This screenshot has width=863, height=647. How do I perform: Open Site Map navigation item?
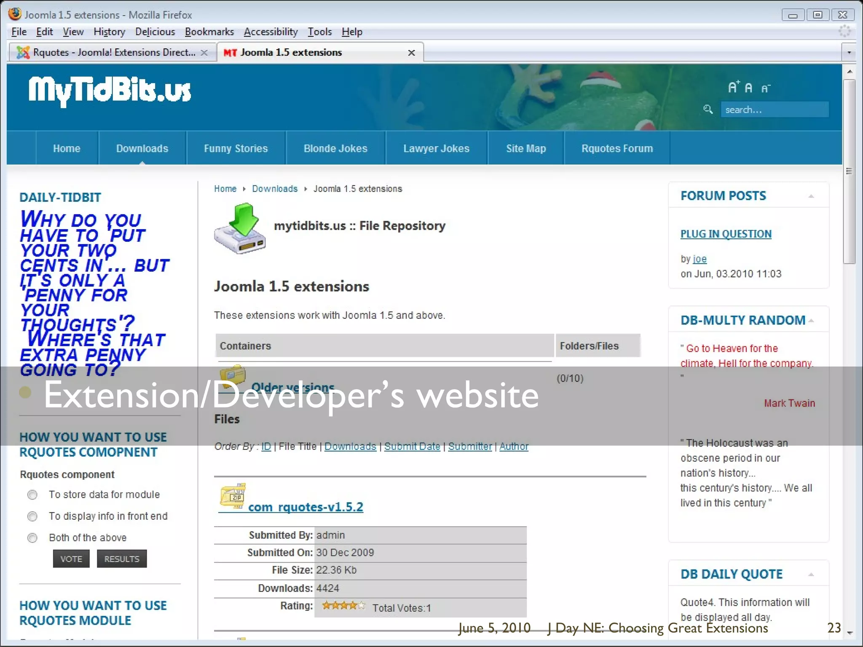[x=526, y=148]
